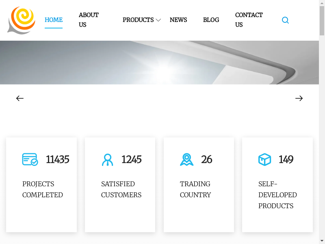The image size is (325, 244).
Task: Navigate to Contact Us page
Action: pyautogui.click(x=249, y=20)
